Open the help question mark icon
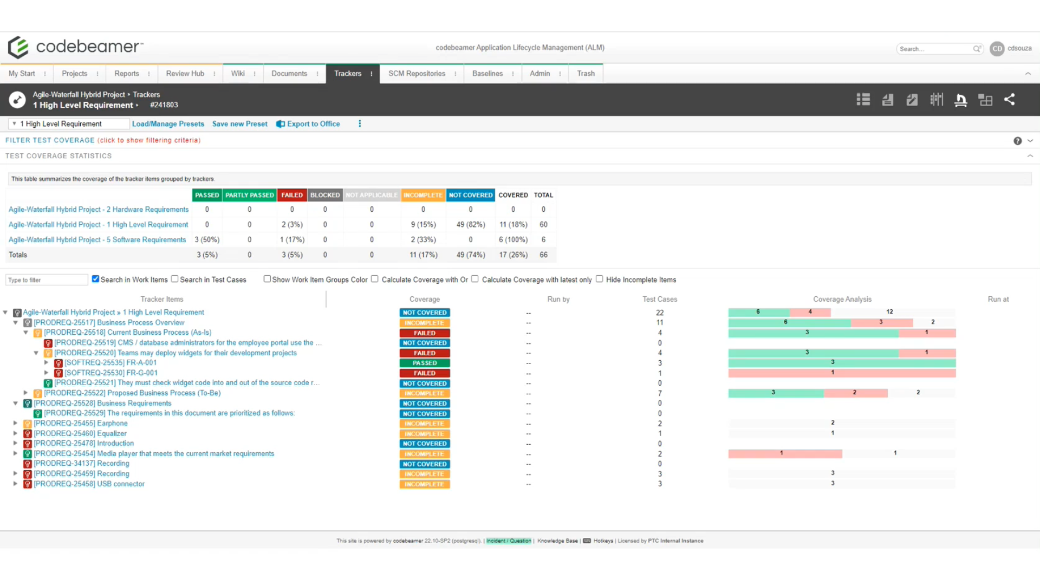1040x585 pixels. click(x=1018, y=141)
